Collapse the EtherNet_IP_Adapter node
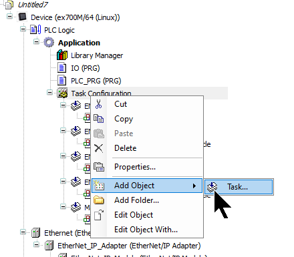 coord(36,244)
